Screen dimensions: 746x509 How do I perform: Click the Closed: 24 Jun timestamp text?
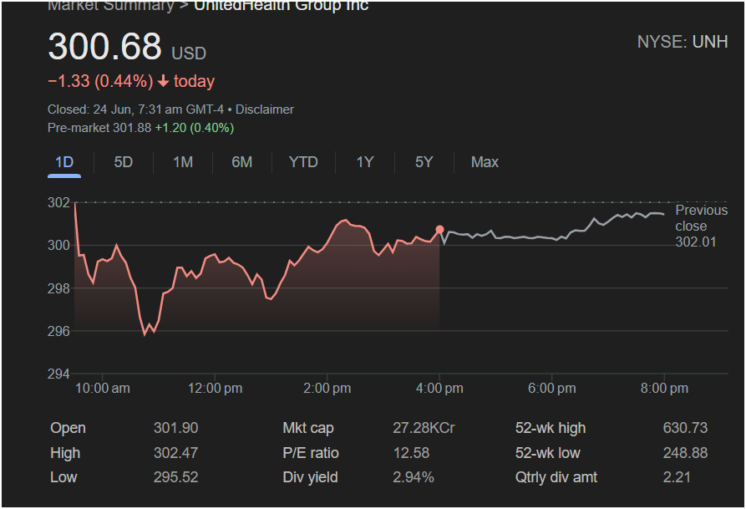(x=135, y=109)
